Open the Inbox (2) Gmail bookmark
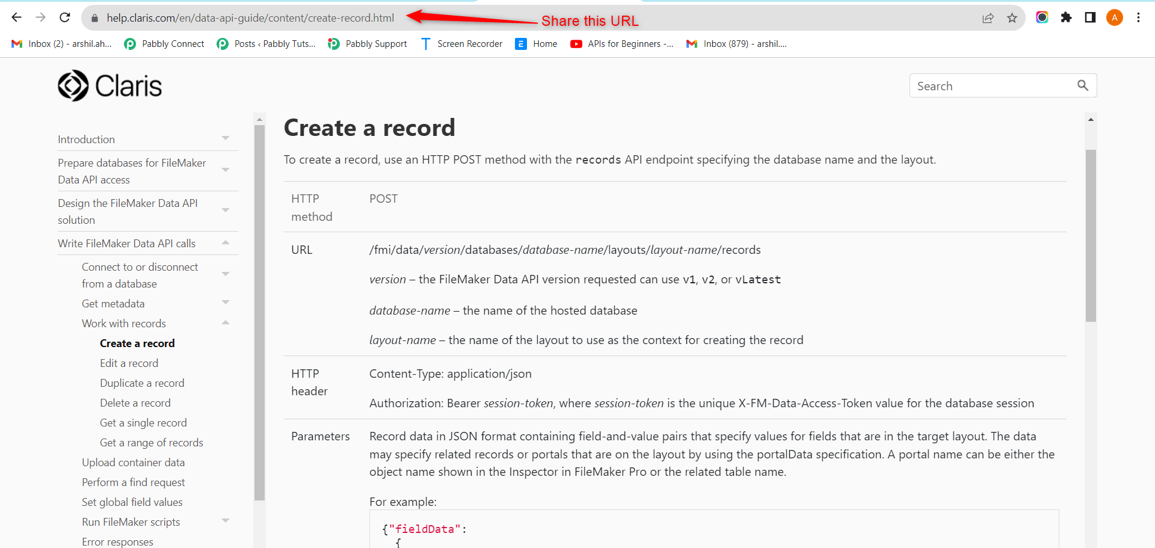The image size is (1155, 548). (x=62, y=44)
